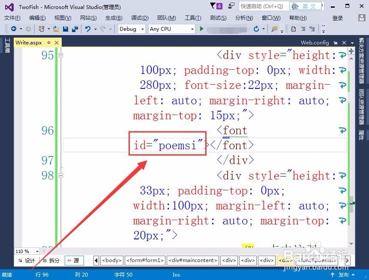
Task: Click the uncomment selected lines icon
Action: 312,29
